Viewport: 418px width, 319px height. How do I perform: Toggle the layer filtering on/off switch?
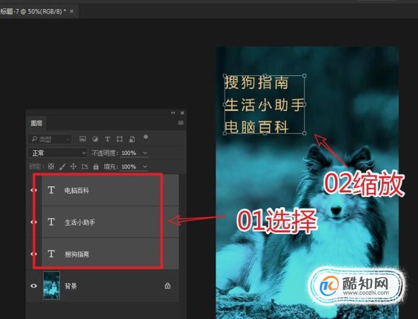145,138
